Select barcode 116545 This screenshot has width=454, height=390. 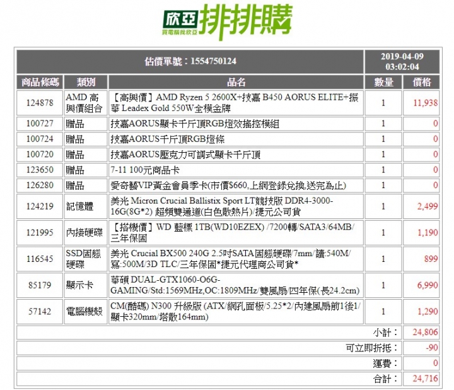40,259
